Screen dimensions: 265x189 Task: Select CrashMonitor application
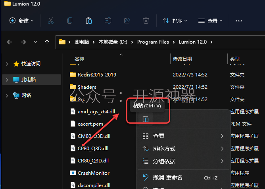tap(94, 173)
